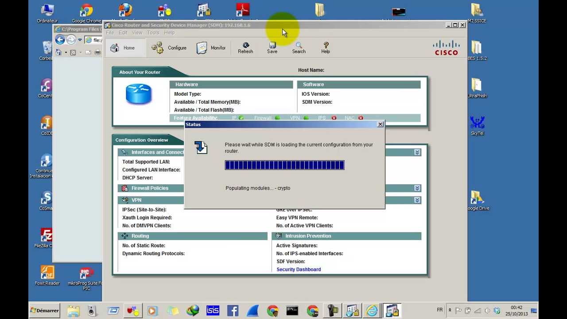The image size is (567, 319).
Task: Open the View menu in SDM
Action: coord(137,33)
